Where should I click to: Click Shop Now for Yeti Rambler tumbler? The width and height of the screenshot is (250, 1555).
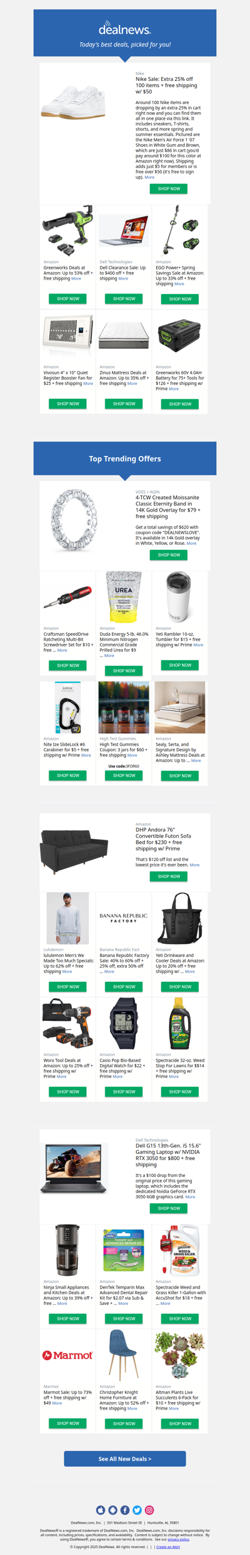tap(180, 665)
